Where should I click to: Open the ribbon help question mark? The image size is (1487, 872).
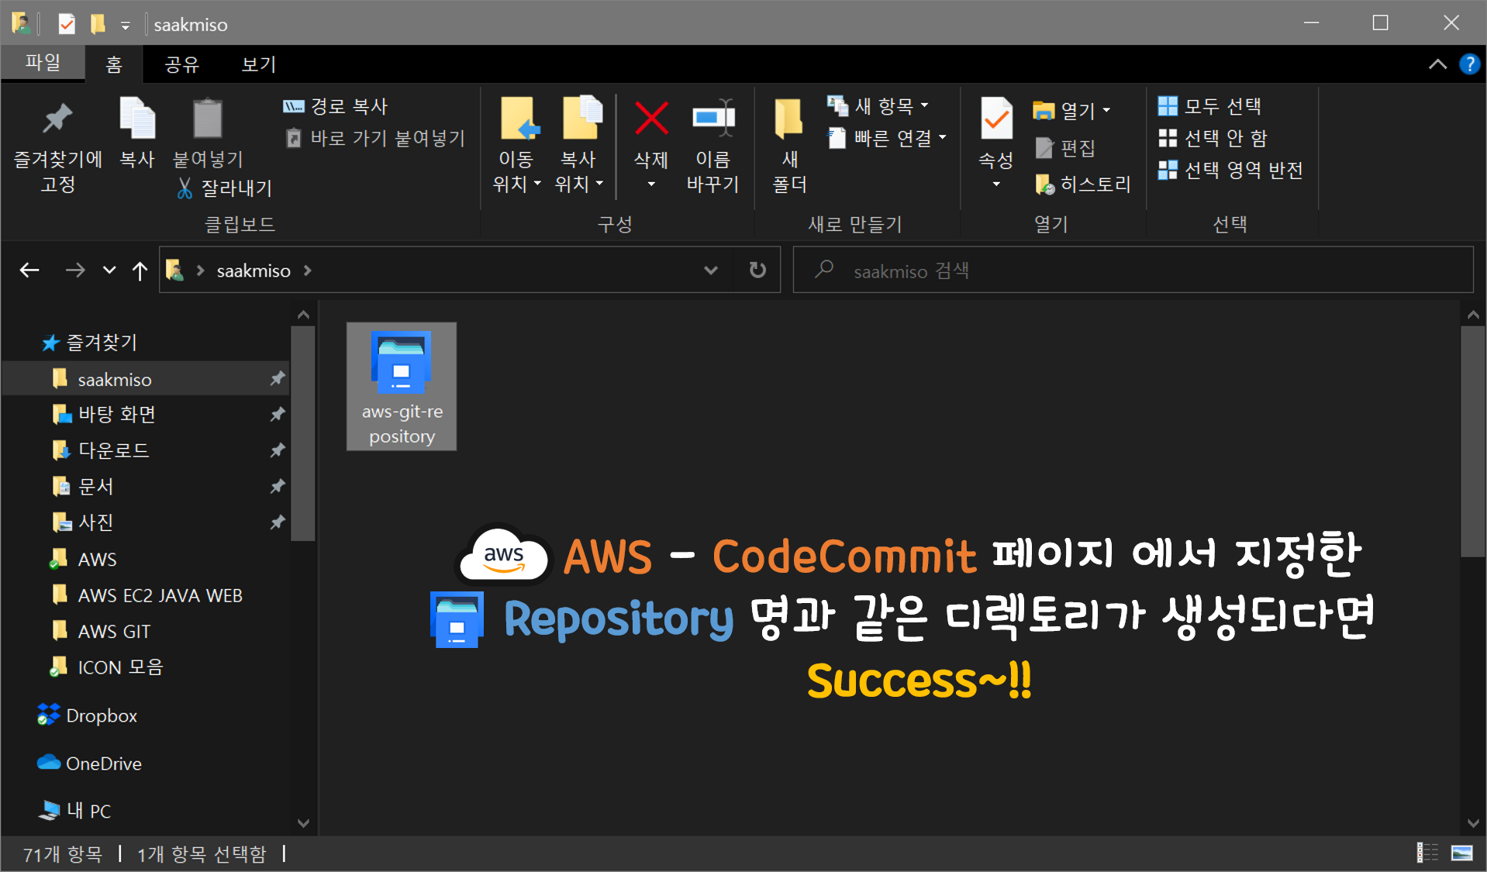pyautogui.click(x=1468, y=64)
